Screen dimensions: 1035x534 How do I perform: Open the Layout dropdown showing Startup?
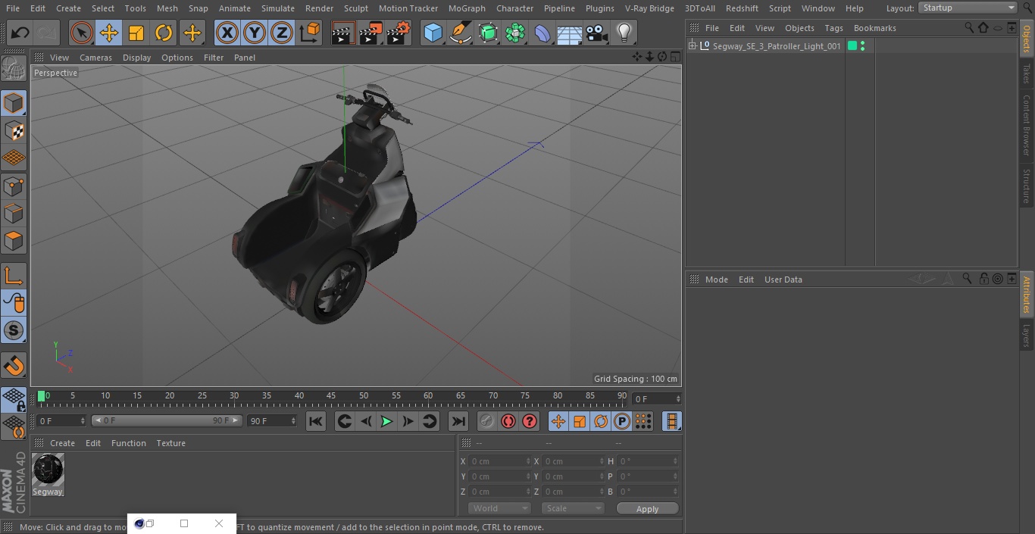pyautogui.click(x=968, y=8)
